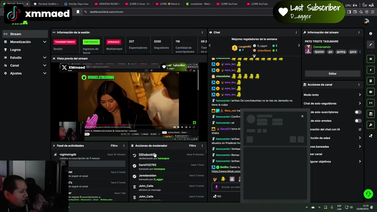Expand the Estudio sidebar menu
This screenshot has width=377, height=212.
click(x=25, y=57)
